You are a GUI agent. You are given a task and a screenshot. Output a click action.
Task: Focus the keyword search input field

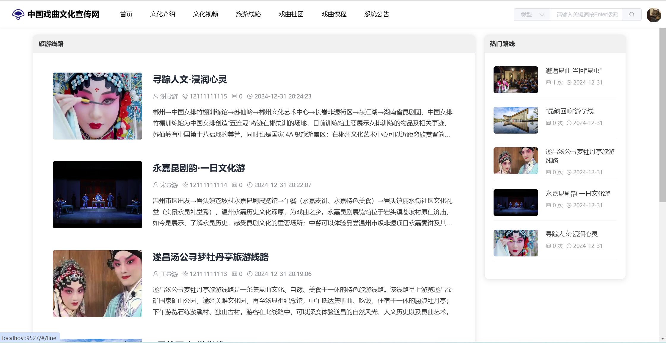point(587,14)
